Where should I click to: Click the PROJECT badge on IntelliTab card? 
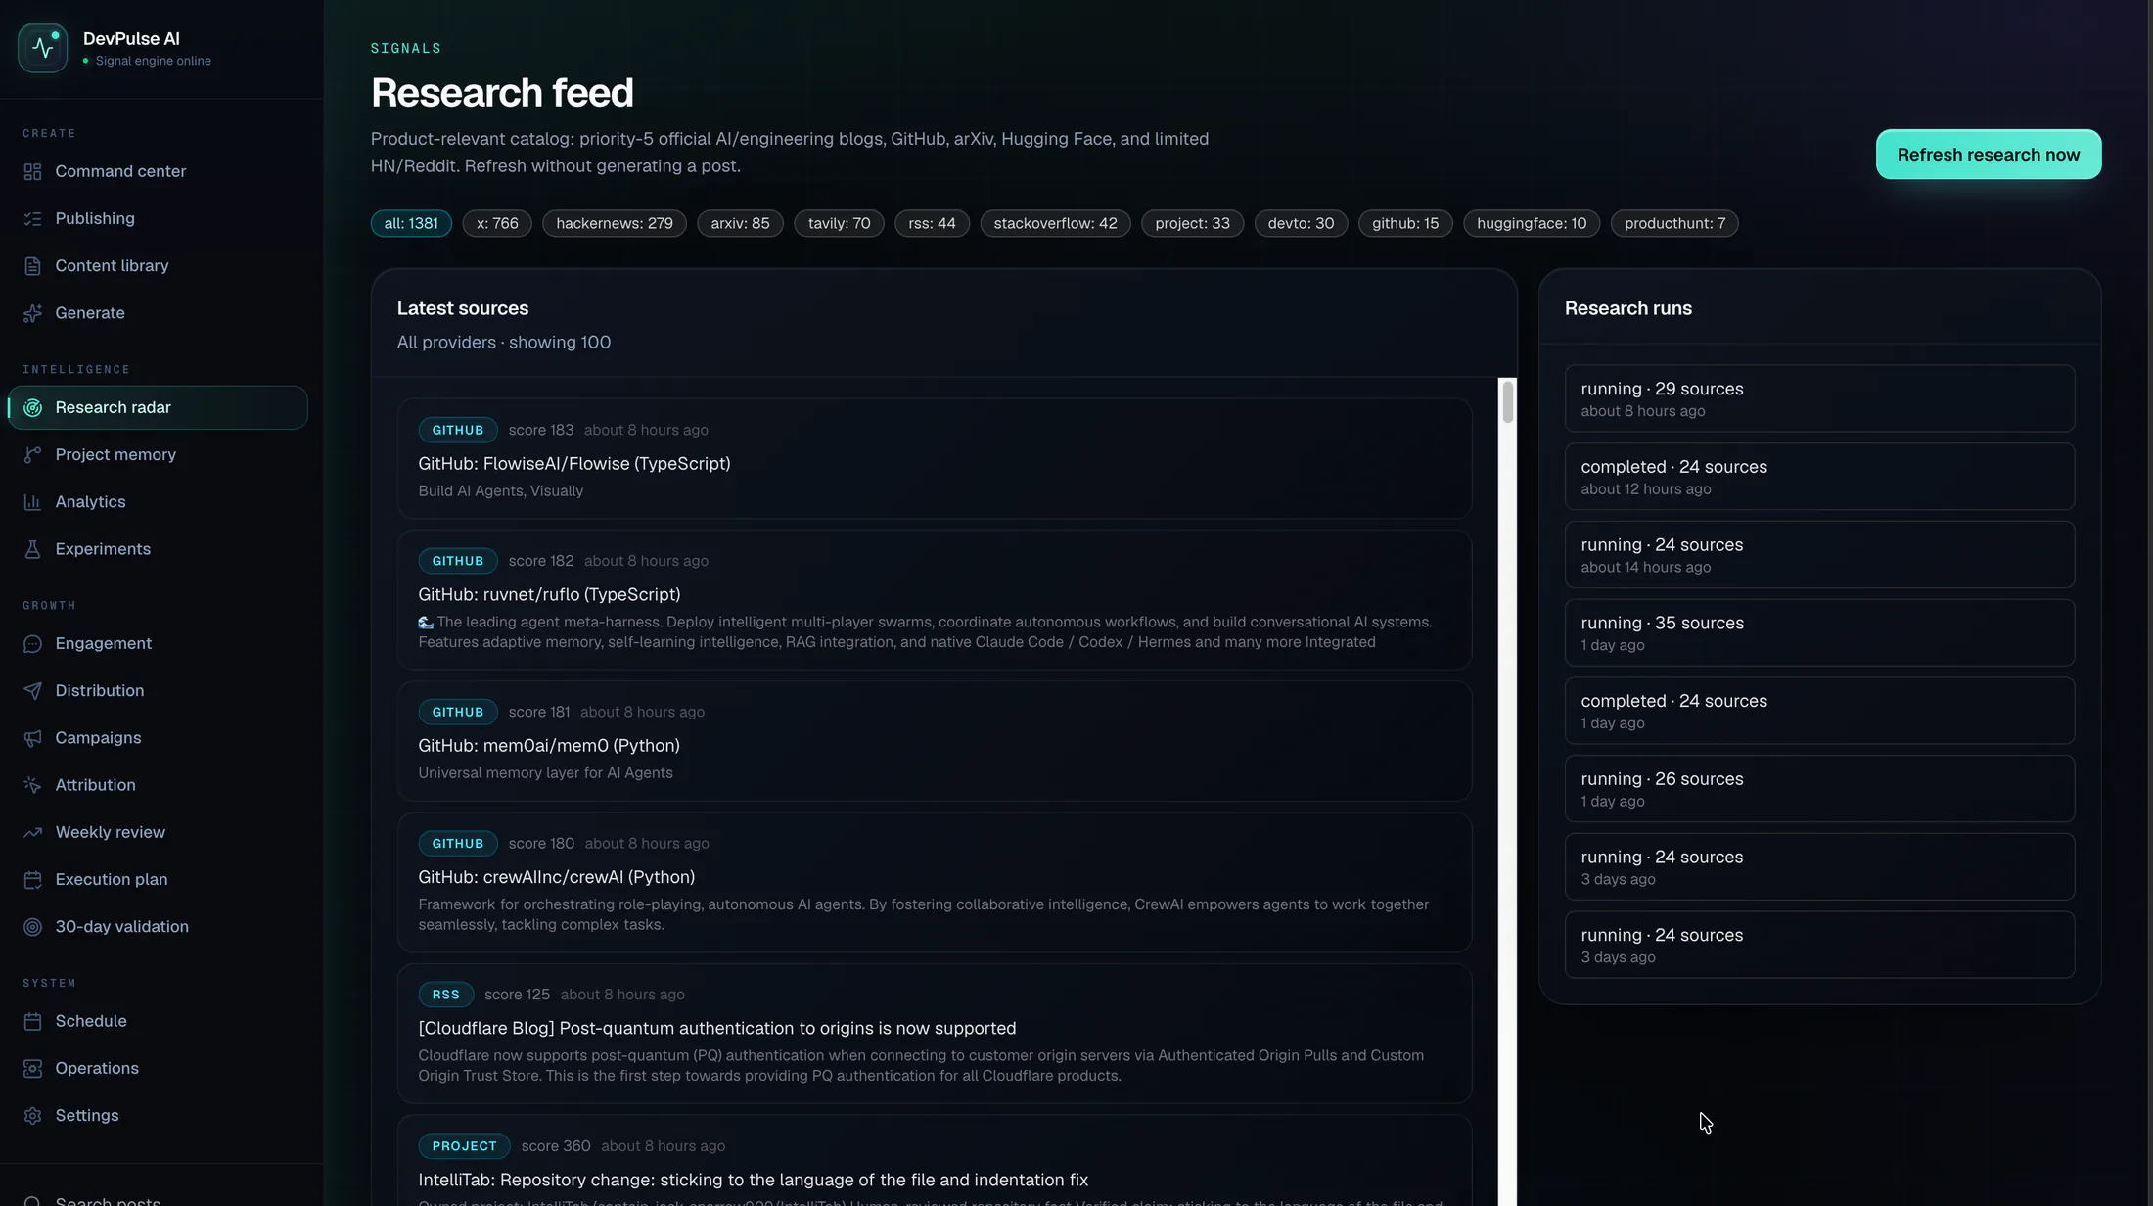465,1146
